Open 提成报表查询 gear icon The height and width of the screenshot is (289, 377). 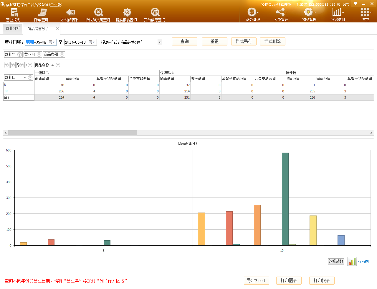coord(127,13)
